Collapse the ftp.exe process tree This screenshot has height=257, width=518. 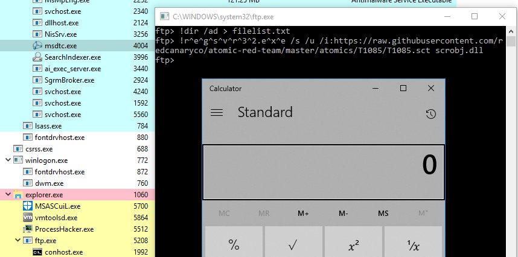(x=18, y=241)
